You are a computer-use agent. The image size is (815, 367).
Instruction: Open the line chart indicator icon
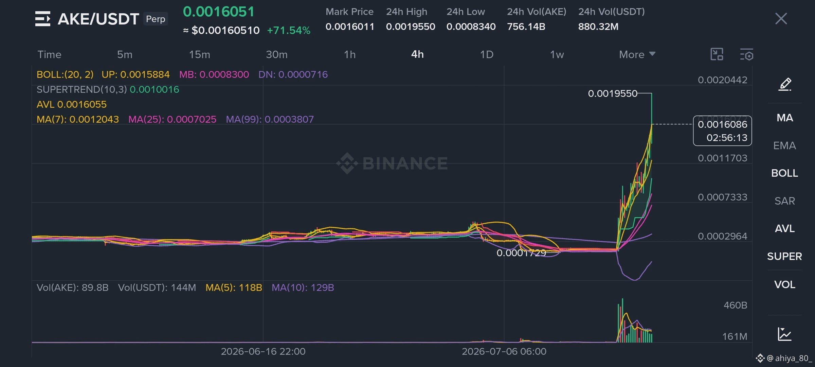point(785,334)
